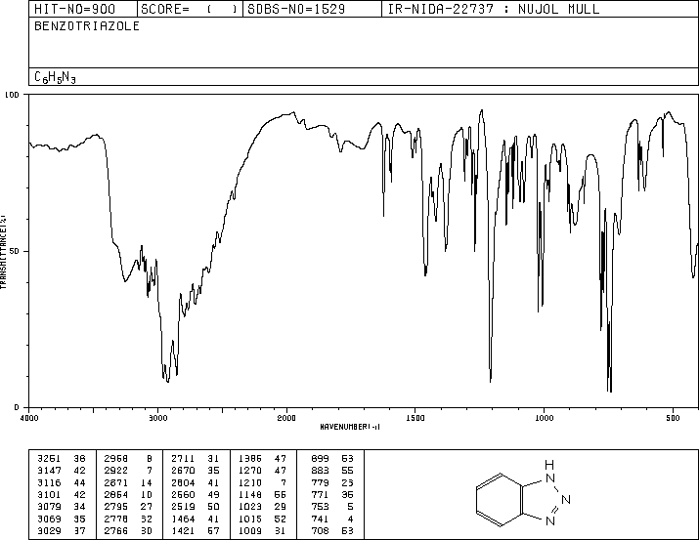Select peak value 3147 in the table
This screenshot has height=540, width=699.
(49, 471)
